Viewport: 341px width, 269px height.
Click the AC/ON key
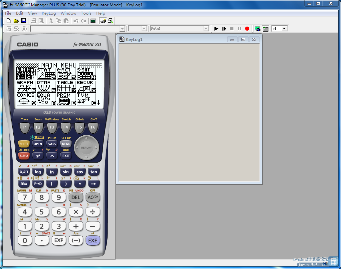tap(93, 198)
